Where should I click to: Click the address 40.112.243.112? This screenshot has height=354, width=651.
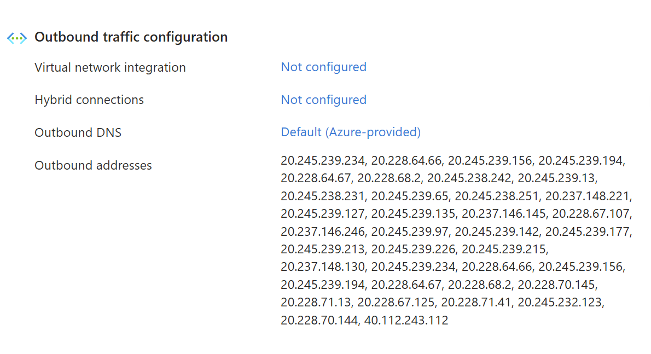pos(405,321)
